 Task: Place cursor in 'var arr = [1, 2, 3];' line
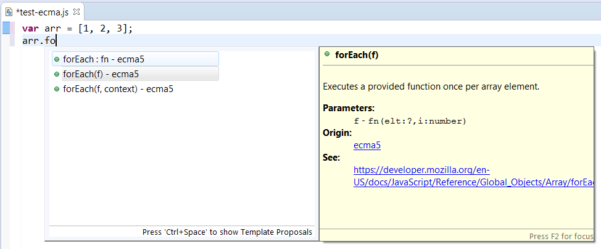77,29
